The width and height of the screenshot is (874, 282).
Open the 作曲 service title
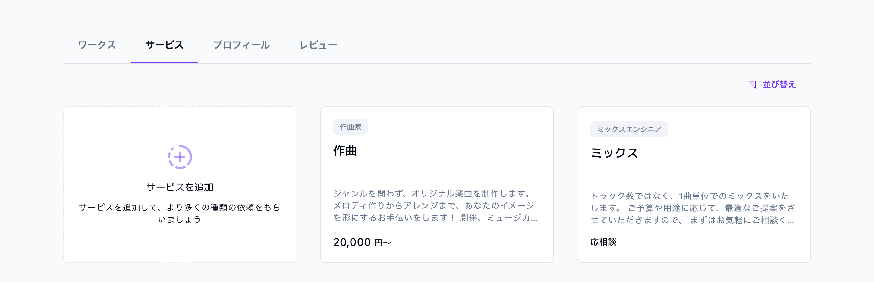[x=345, y=151]
